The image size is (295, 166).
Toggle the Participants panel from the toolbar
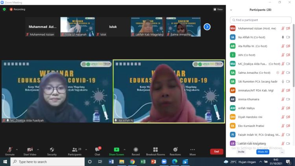click(x=74, y=150)
